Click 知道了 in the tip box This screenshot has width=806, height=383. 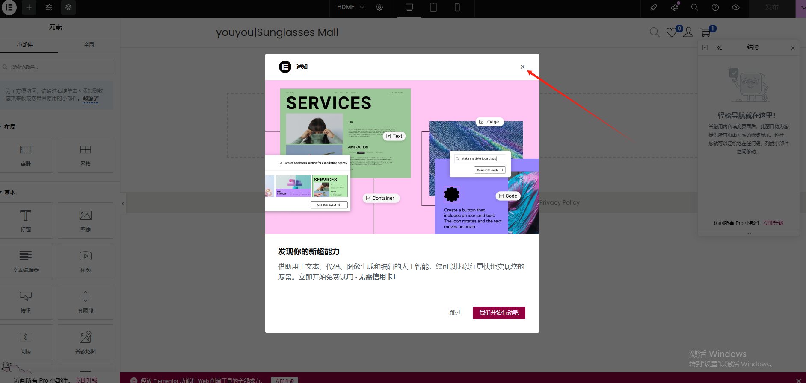pyautogui.click(x=90, y=99)
